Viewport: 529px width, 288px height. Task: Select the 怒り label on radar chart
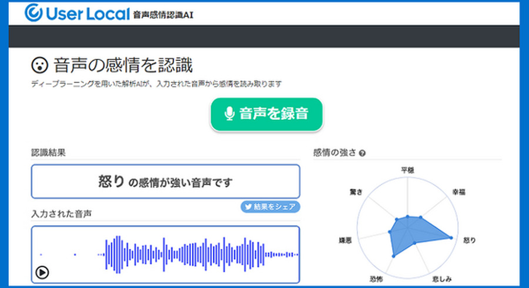tap(470, 240)
